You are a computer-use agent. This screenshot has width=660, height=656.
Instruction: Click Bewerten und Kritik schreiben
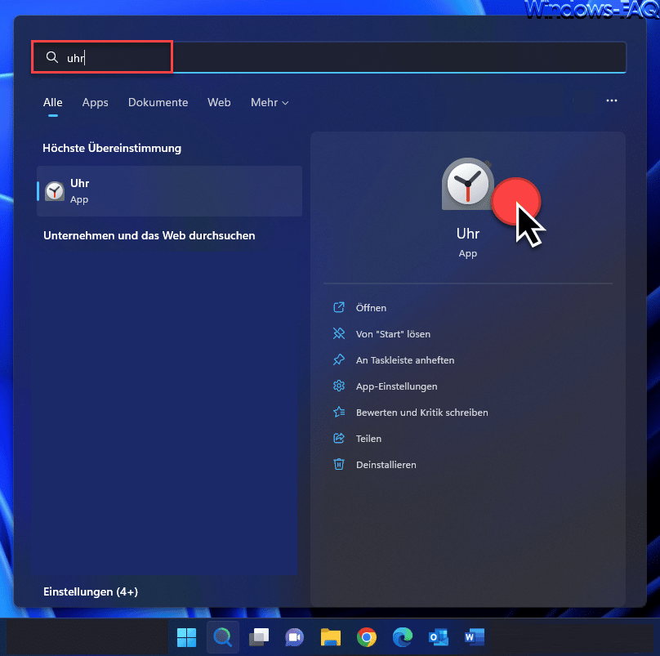tap(421, 413)
